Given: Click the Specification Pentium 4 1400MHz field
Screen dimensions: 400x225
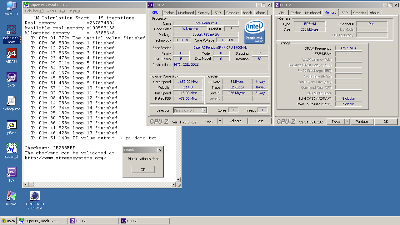Looking at the screenshot, I should (x=220, y=47).
